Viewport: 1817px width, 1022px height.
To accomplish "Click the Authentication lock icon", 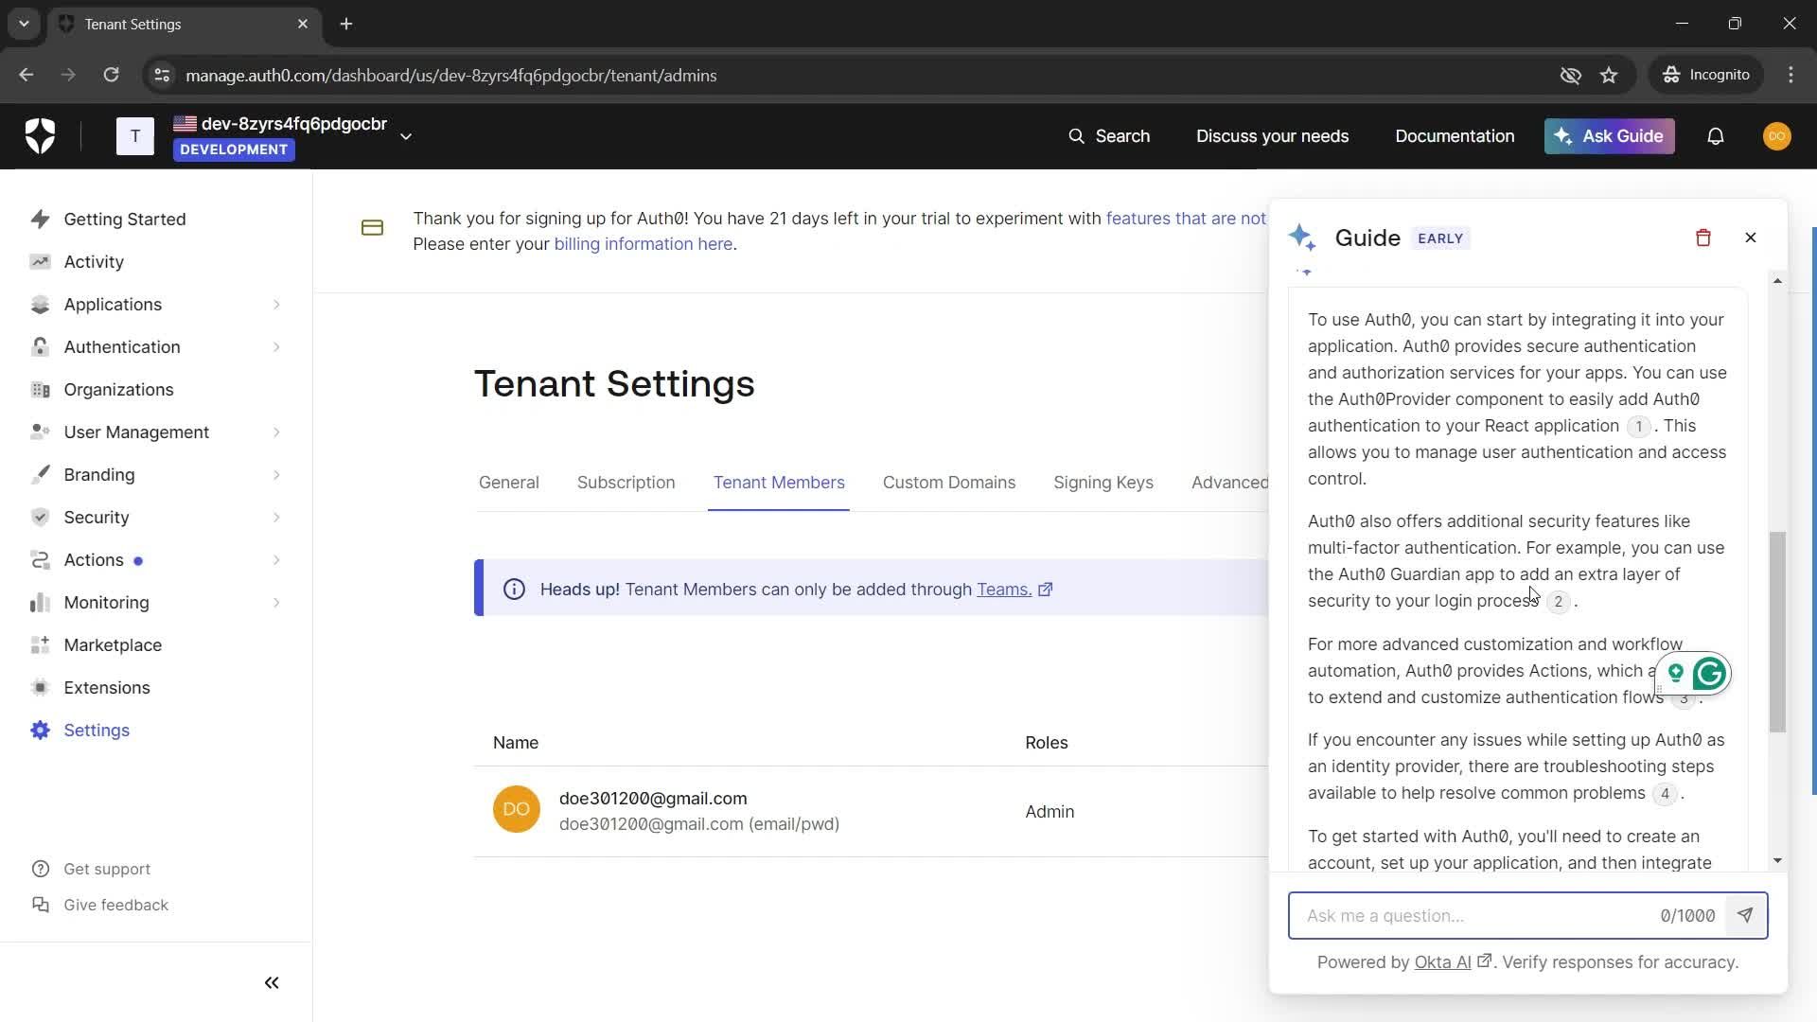I will click(x=40, y=346).
